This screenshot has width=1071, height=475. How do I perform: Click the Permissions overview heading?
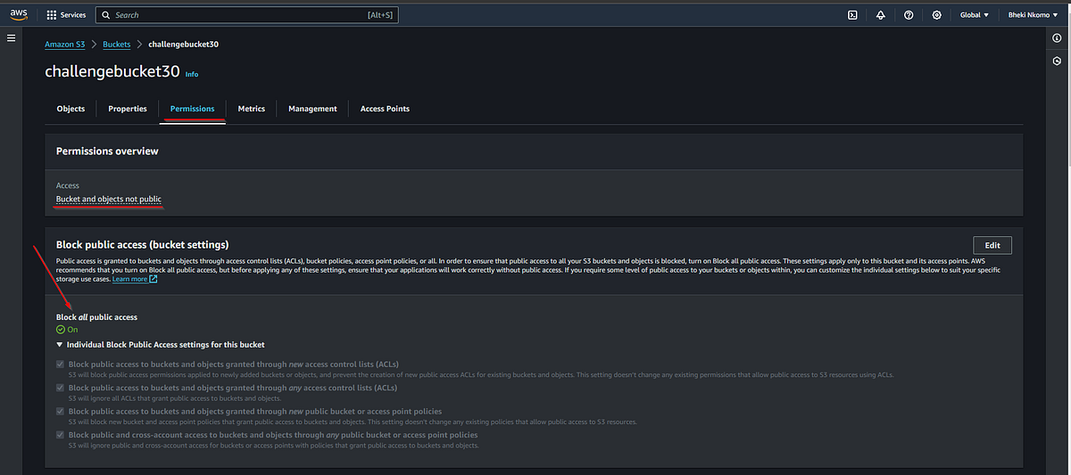point(107,152)
